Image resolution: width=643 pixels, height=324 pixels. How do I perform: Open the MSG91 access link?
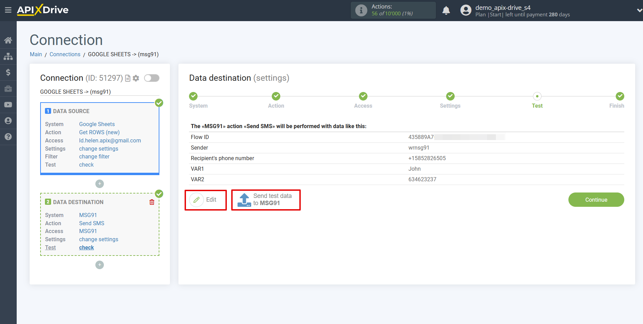point(88,231)
